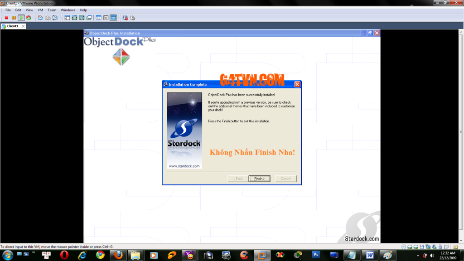Viewport: 464px width, 261px height.
Task: Open Google Chrome from the taskbar
Action: point(100,255)
